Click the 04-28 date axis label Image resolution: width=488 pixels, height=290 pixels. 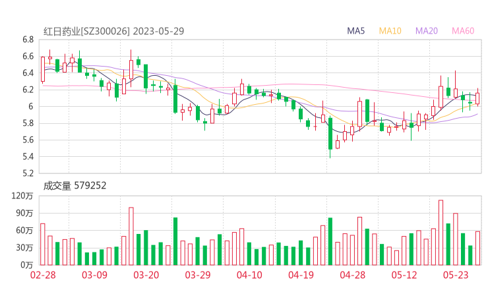353,275
